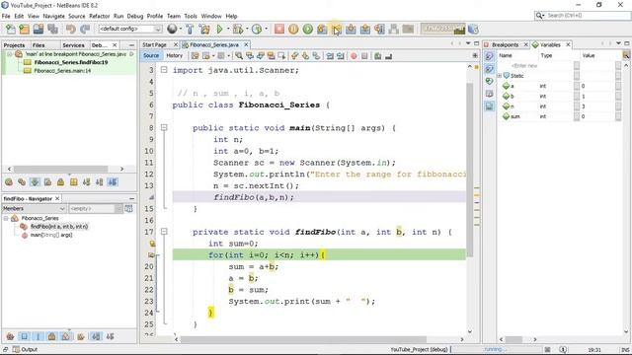632x355 pixels.
Task: Click the Profile Project toolbar icon
Action: click(257, 29)
